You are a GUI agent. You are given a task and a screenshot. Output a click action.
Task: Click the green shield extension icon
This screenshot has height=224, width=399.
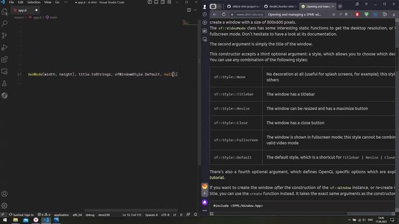pyautogui.click(x=367, y=14)
